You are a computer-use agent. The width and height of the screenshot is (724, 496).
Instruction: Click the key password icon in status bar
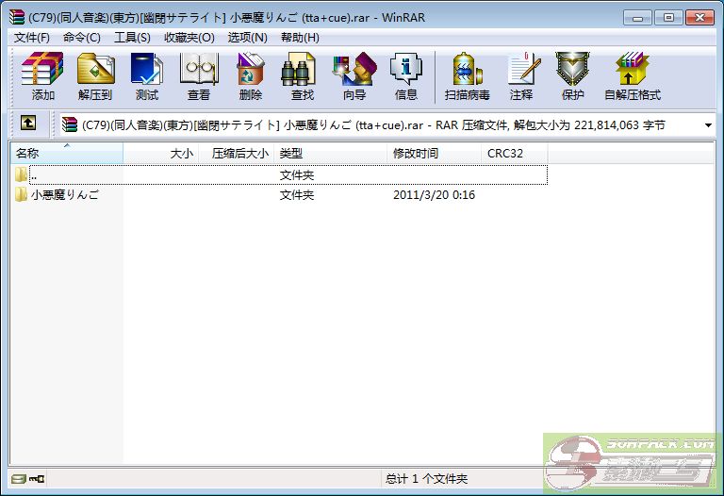37,479
